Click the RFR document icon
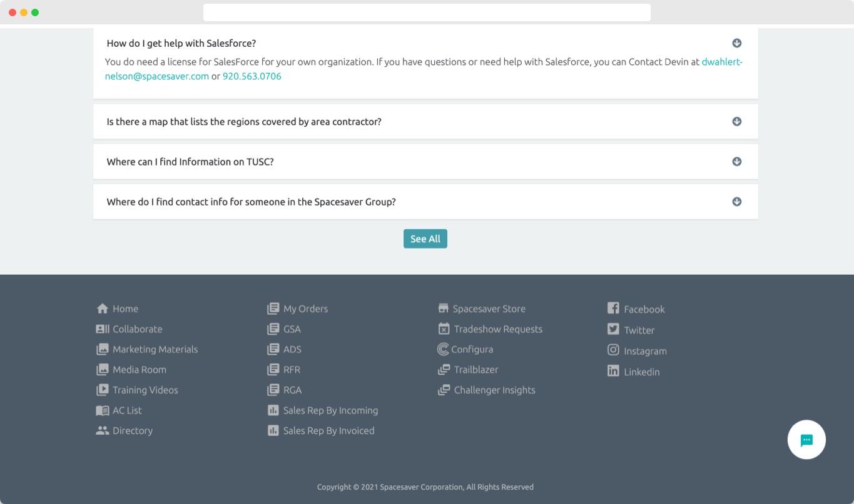The width and height of the screenshot is (854, 504). [x=273, y=370]
